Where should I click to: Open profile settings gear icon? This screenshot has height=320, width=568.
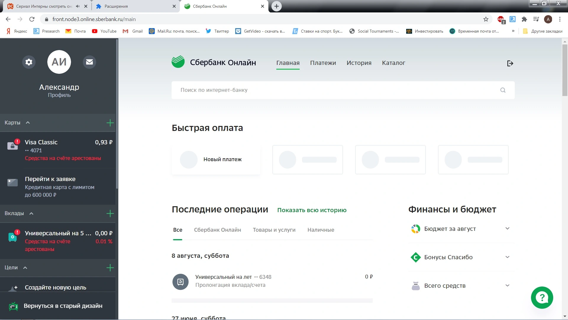[x=29, y=62]
